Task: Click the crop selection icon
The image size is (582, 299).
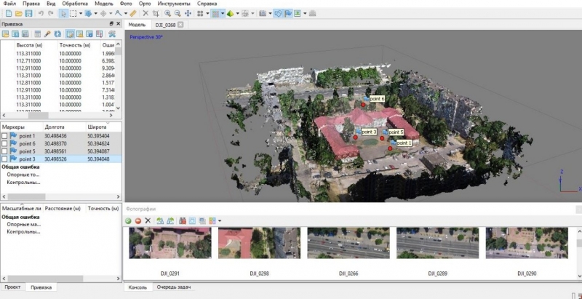Action: [x=157, y=13]
